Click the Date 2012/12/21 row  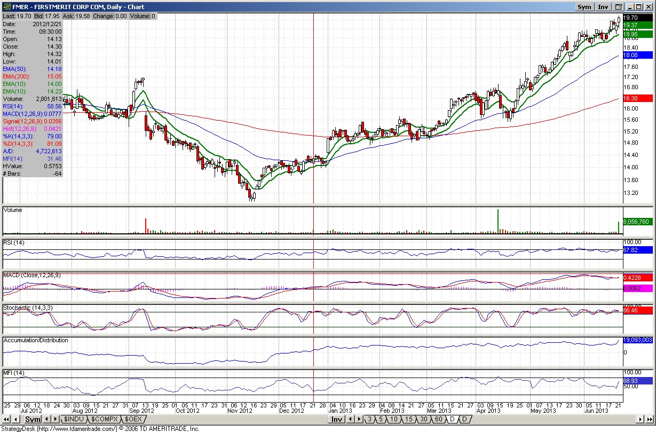(33, 24)
